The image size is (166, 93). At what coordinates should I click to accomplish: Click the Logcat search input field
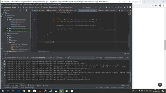pos(81,57)
